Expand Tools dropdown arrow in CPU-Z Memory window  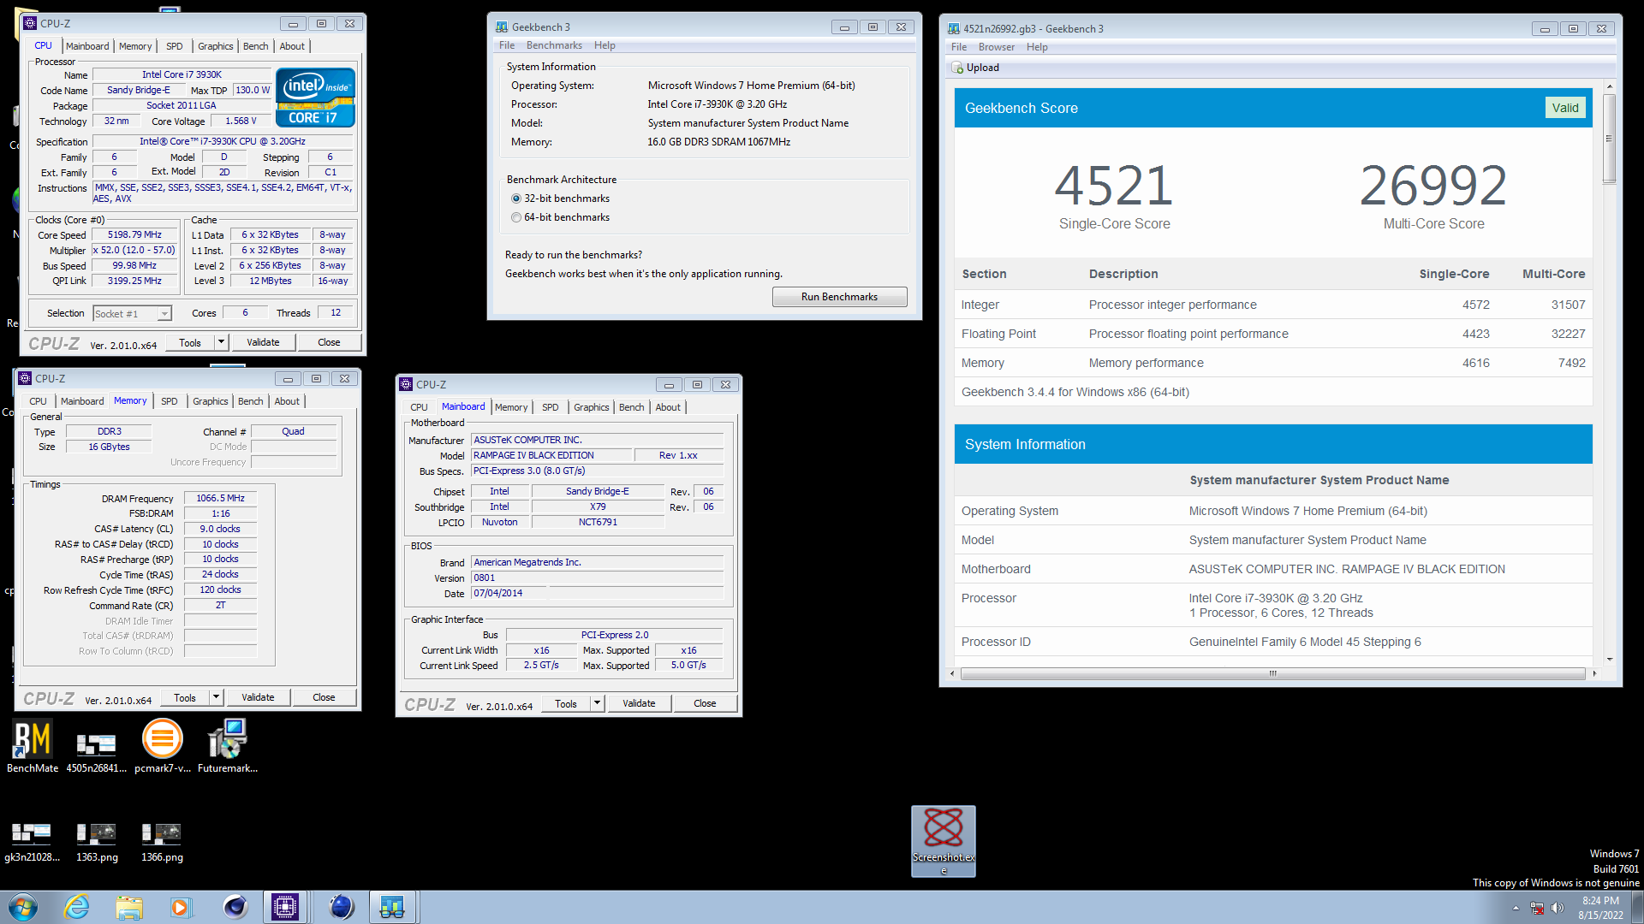(216, 697)
